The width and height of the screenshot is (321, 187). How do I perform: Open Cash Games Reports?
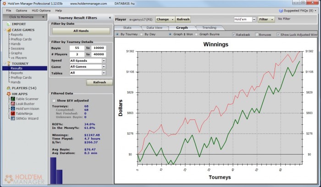(17, 35)
